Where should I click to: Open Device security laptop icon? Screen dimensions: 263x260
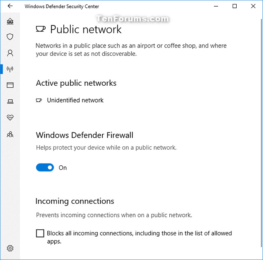10,101
